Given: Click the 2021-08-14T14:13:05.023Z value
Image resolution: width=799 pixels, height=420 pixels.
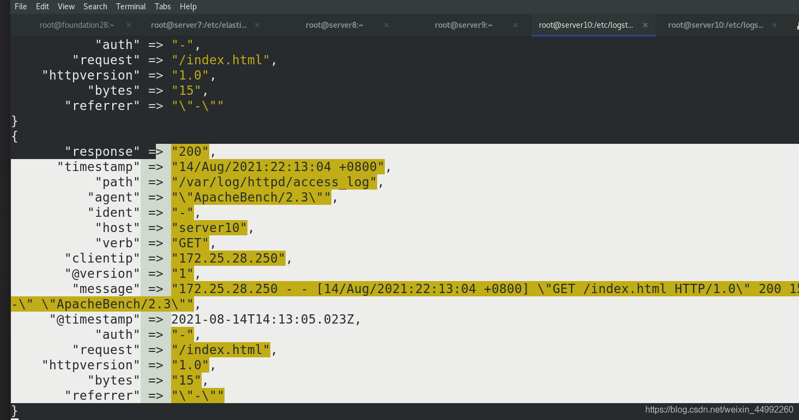Looking at the screenshot, I should (263, 319).
